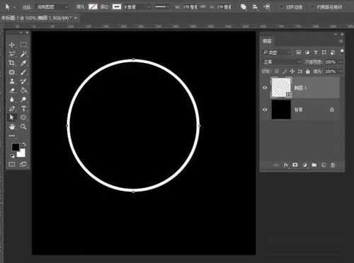Select the open document tab
Screen dimensions: 354x263
[39, 18]
